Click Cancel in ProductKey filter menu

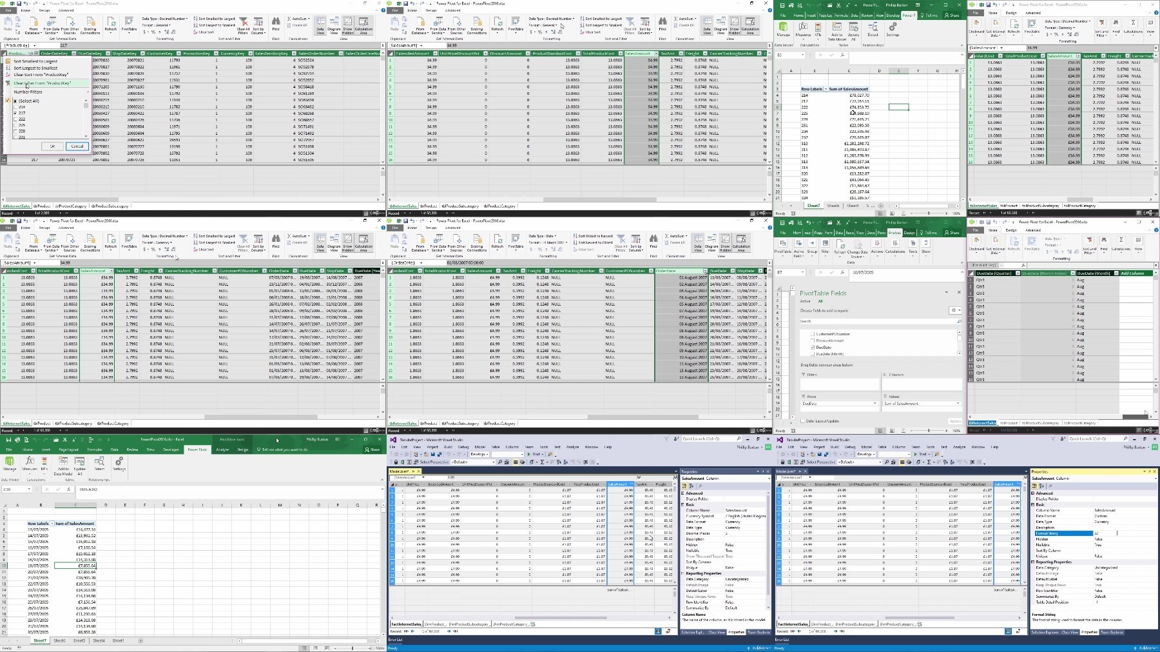(x=77, y=146)
